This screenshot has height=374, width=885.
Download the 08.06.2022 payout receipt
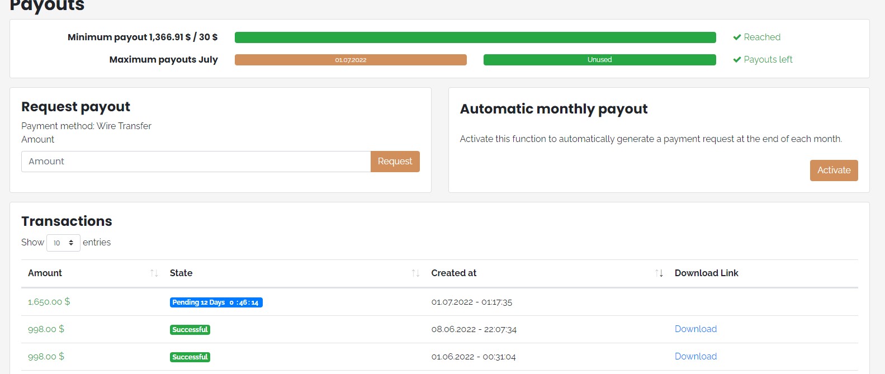(x=695, y=329)
